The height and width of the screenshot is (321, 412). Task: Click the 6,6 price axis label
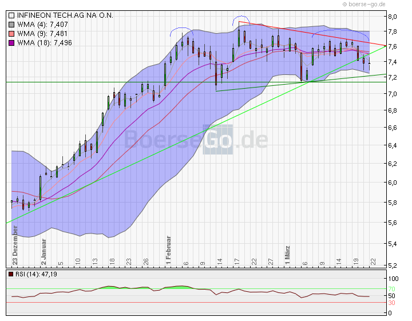pos(393,128)
